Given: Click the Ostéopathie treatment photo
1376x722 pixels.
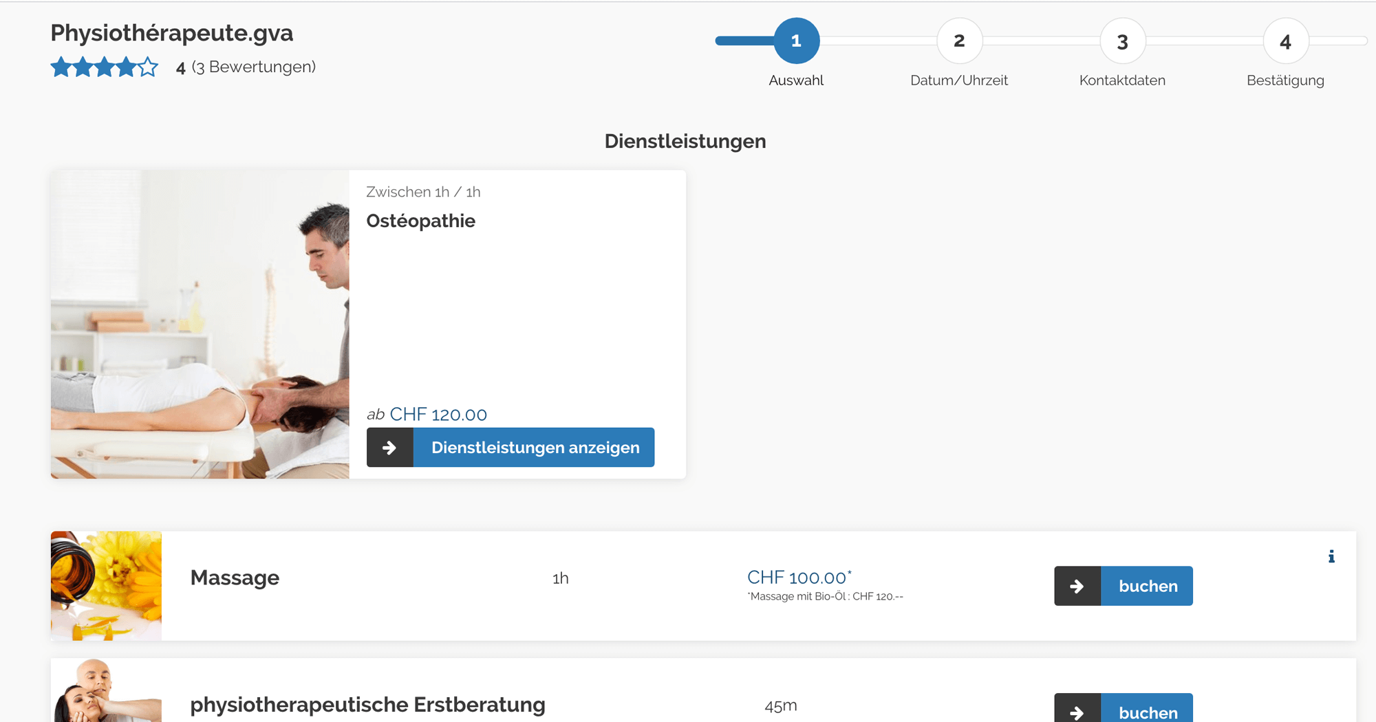Looking at the screenshot, I should click(200, 324).
